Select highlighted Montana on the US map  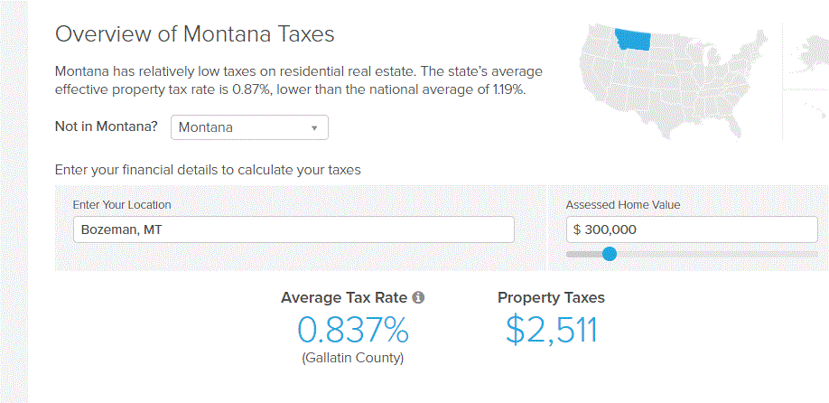pos(633,41)
